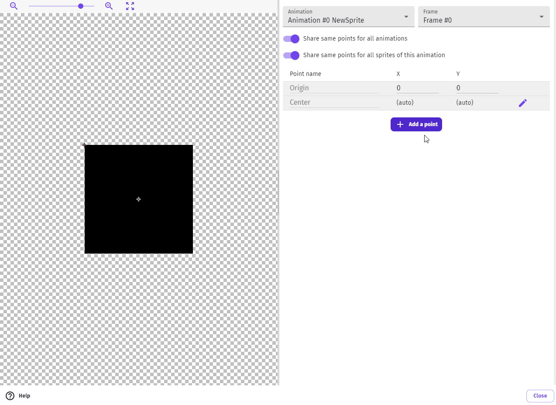Click the zoom slider handle
The height and width of the screenshot is (405, 556).
81,6
